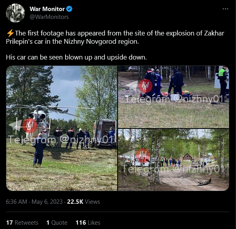The height and width of the screenshot is (229, 236).
Task: Click the 22.5K Views counter
Action: pyautogui.click(x=83, y=202)
